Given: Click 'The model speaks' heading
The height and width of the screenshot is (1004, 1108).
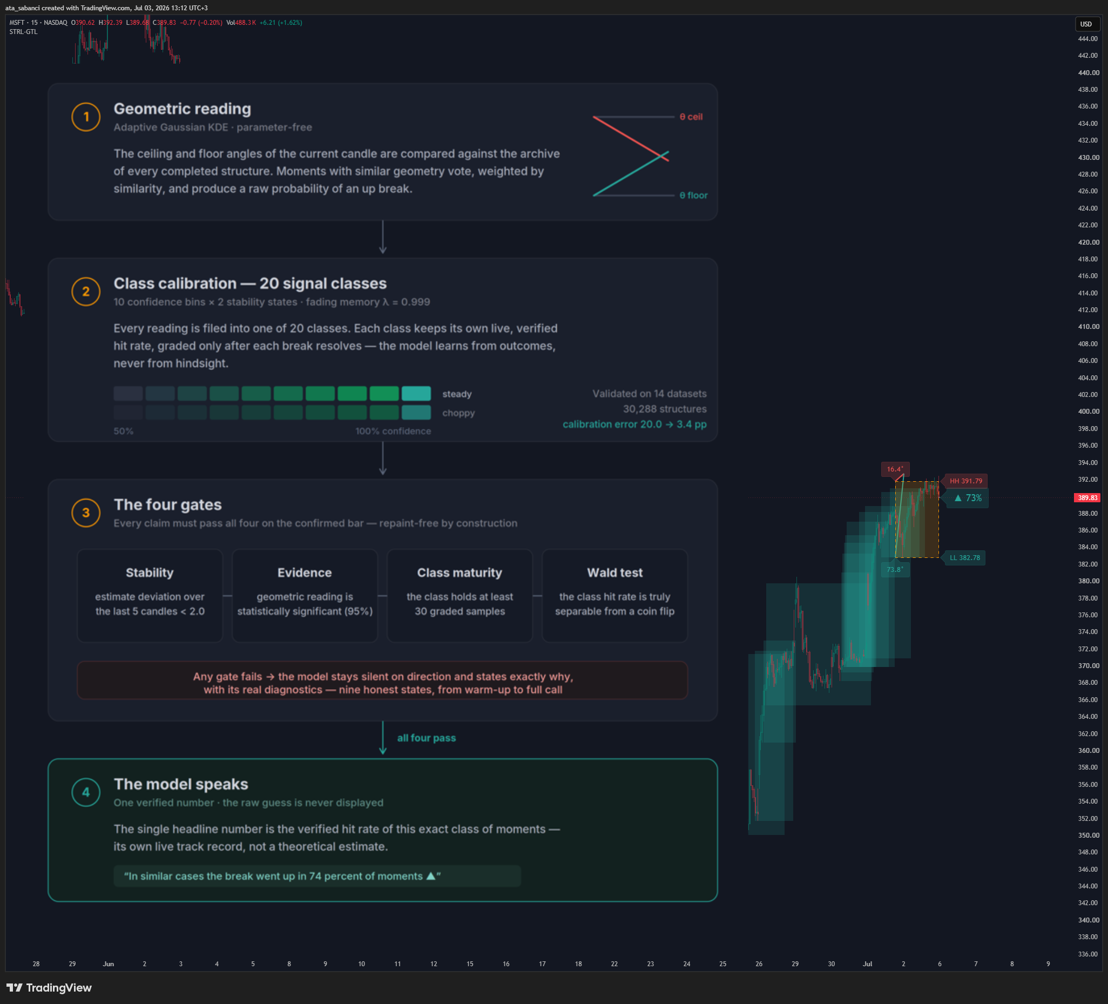Looking at the screenshot, I should (181, 784).
